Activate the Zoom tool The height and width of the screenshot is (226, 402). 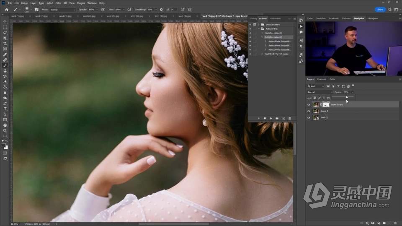(5, 130)
